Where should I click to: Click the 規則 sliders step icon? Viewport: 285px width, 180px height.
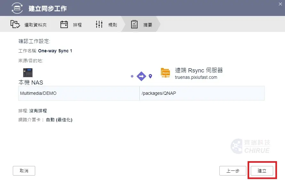point(99,24)
